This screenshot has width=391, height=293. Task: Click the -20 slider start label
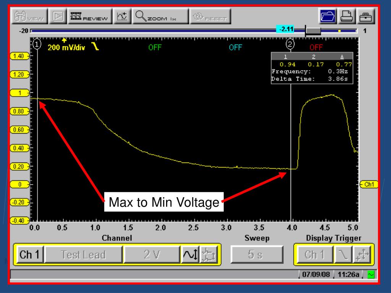23,31
